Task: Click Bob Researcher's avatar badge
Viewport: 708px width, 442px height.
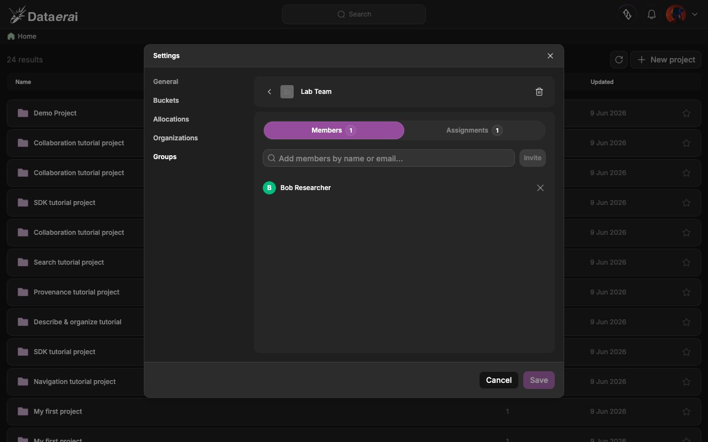Action: pos(269,188)
